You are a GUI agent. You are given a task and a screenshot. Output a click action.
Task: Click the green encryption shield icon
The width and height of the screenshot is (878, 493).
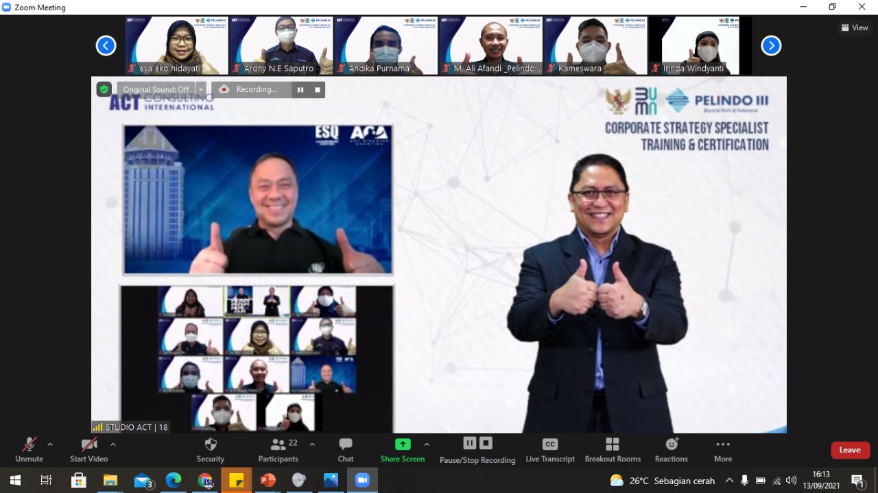(104, 89)
